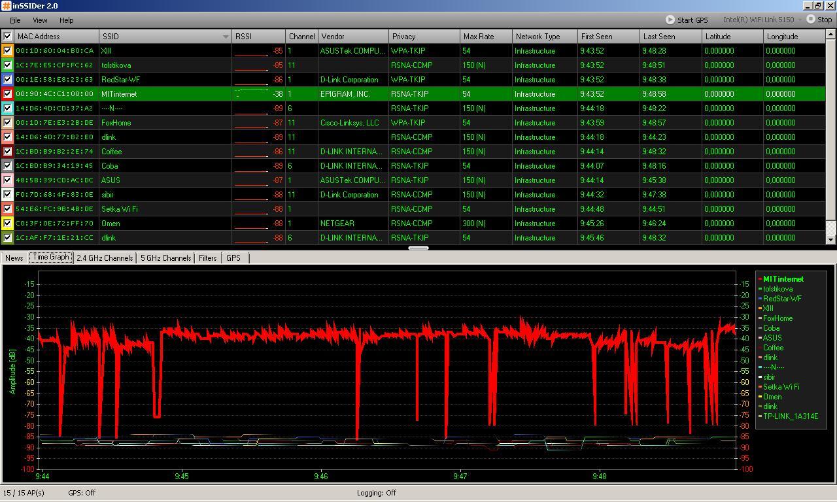Toggle the select-all checkbox in table header
Screen dimensions: 837x502
(7, 37)
